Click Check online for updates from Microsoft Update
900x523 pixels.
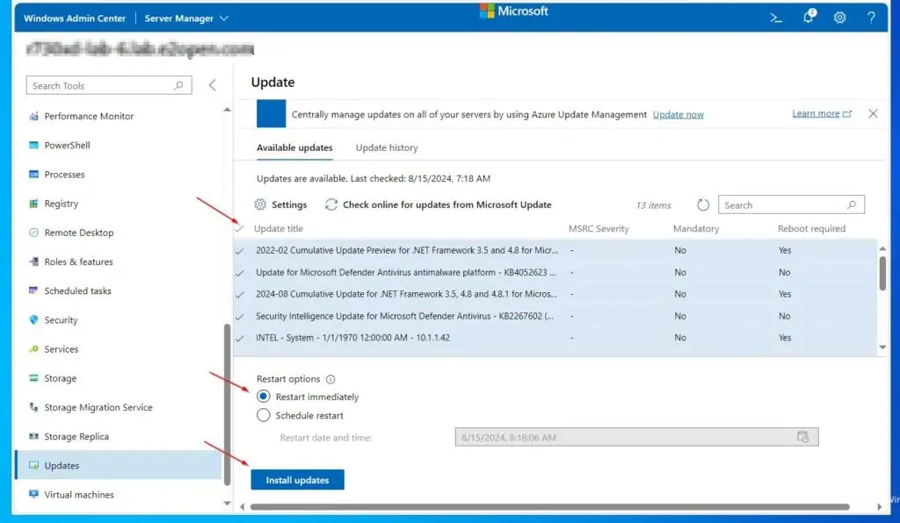coord(438,204)
